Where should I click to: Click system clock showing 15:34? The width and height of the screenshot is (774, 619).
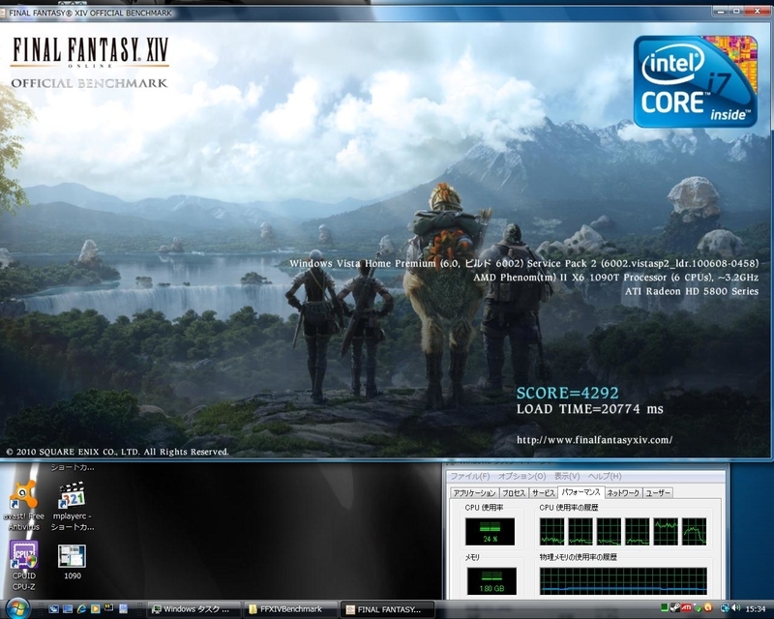coord(756,608)
